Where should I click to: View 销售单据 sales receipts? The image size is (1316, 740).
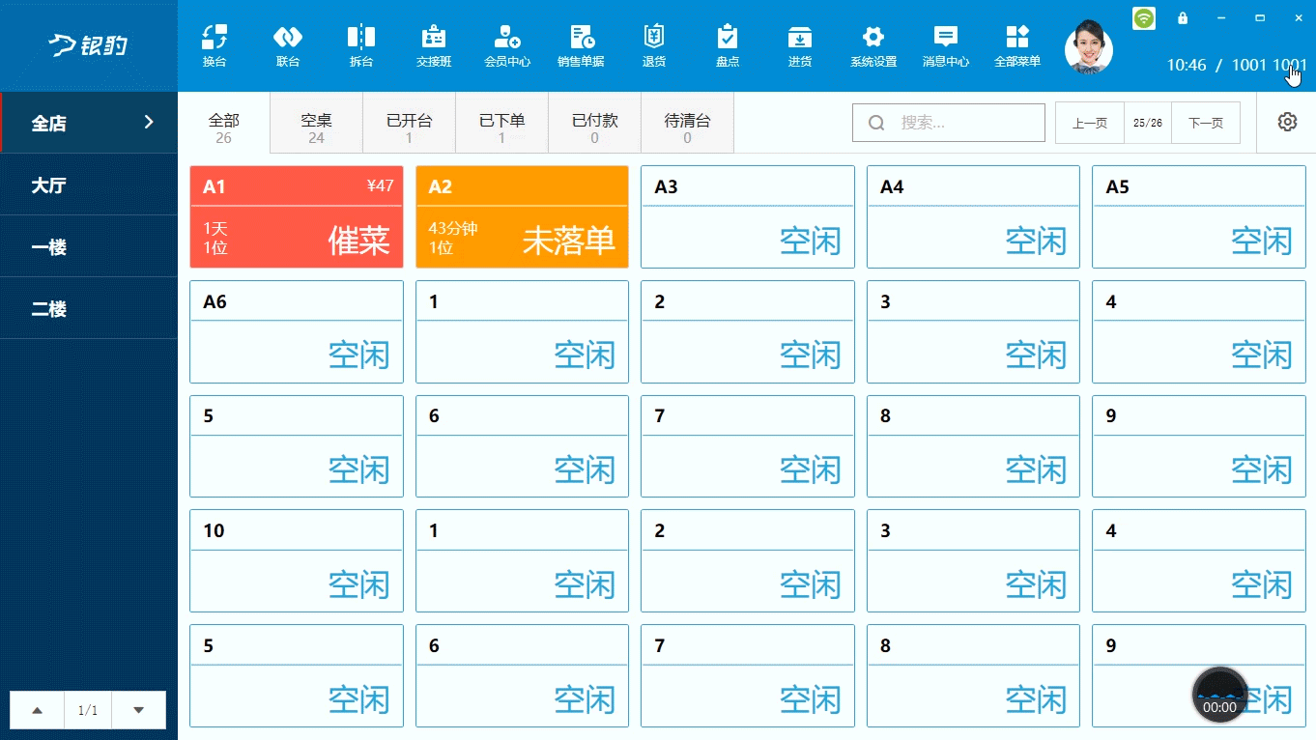(x=581, y=45)
